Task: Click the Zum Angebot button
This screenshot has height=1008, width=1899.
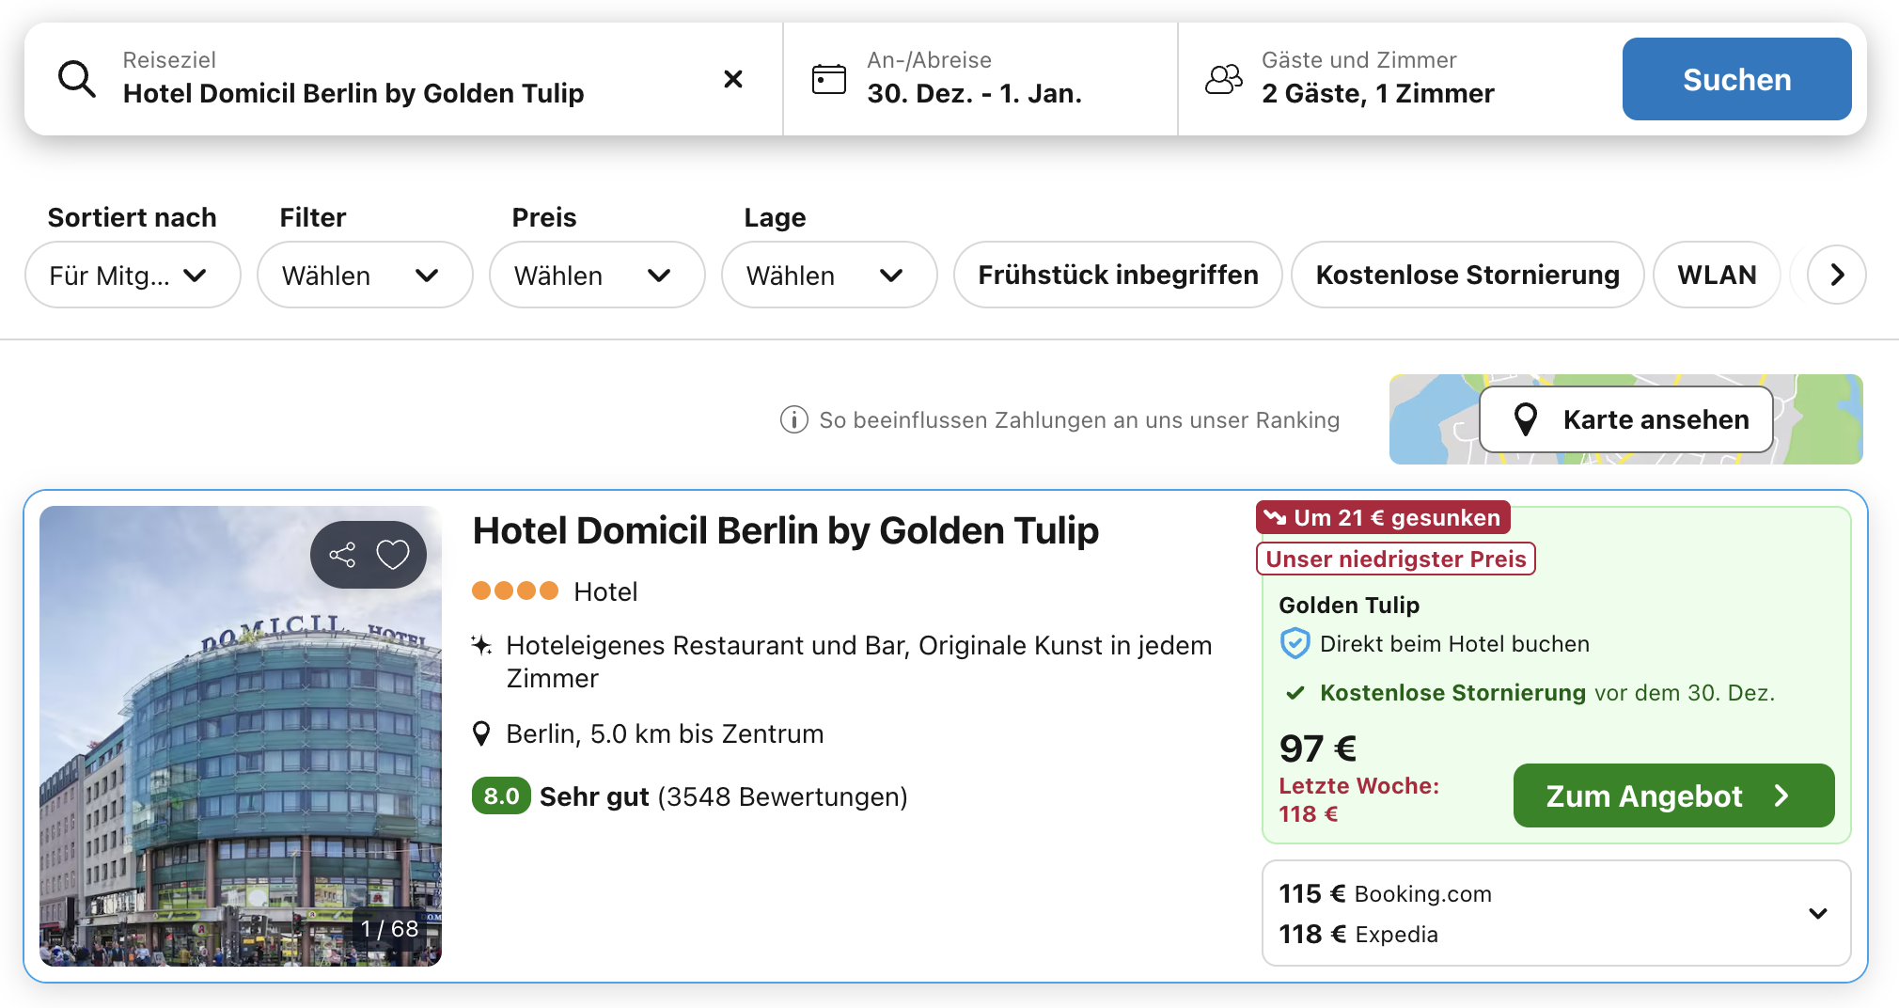Action: (1673, 795)
